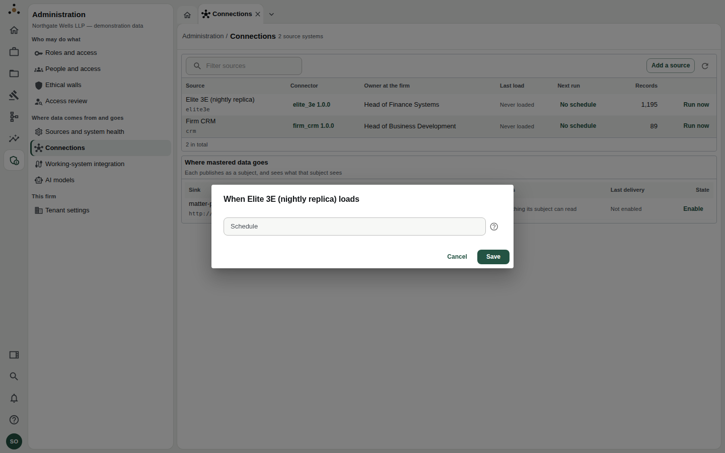Image resolution: width=725 pixels, height=453 pixels.
Task: Open notifications bell
Action: (14, 398)
